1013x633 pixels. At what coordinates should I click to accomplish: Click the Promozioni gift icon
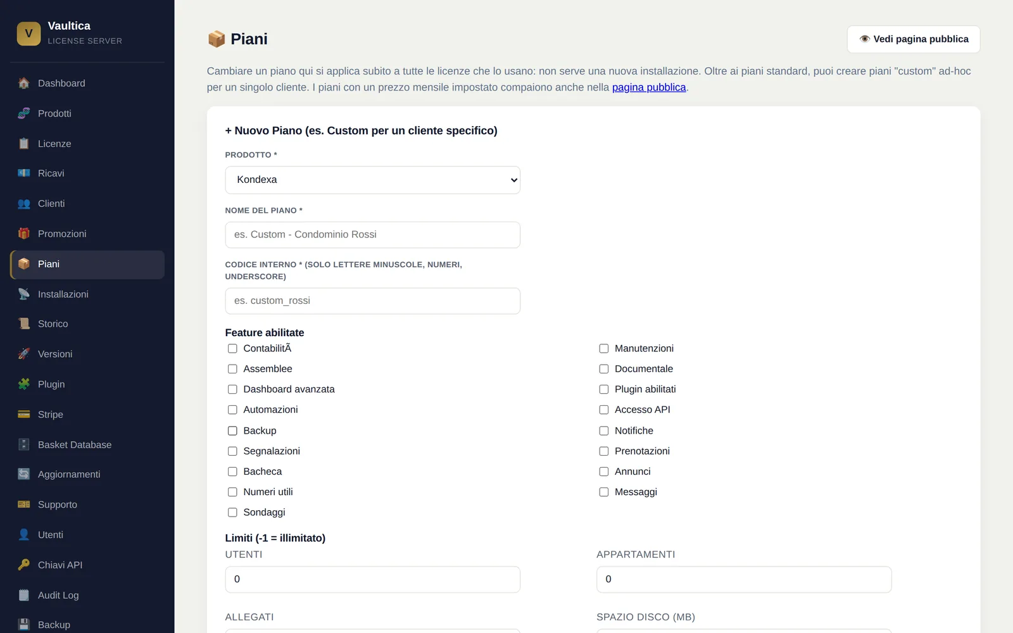[x=24, y=234]
